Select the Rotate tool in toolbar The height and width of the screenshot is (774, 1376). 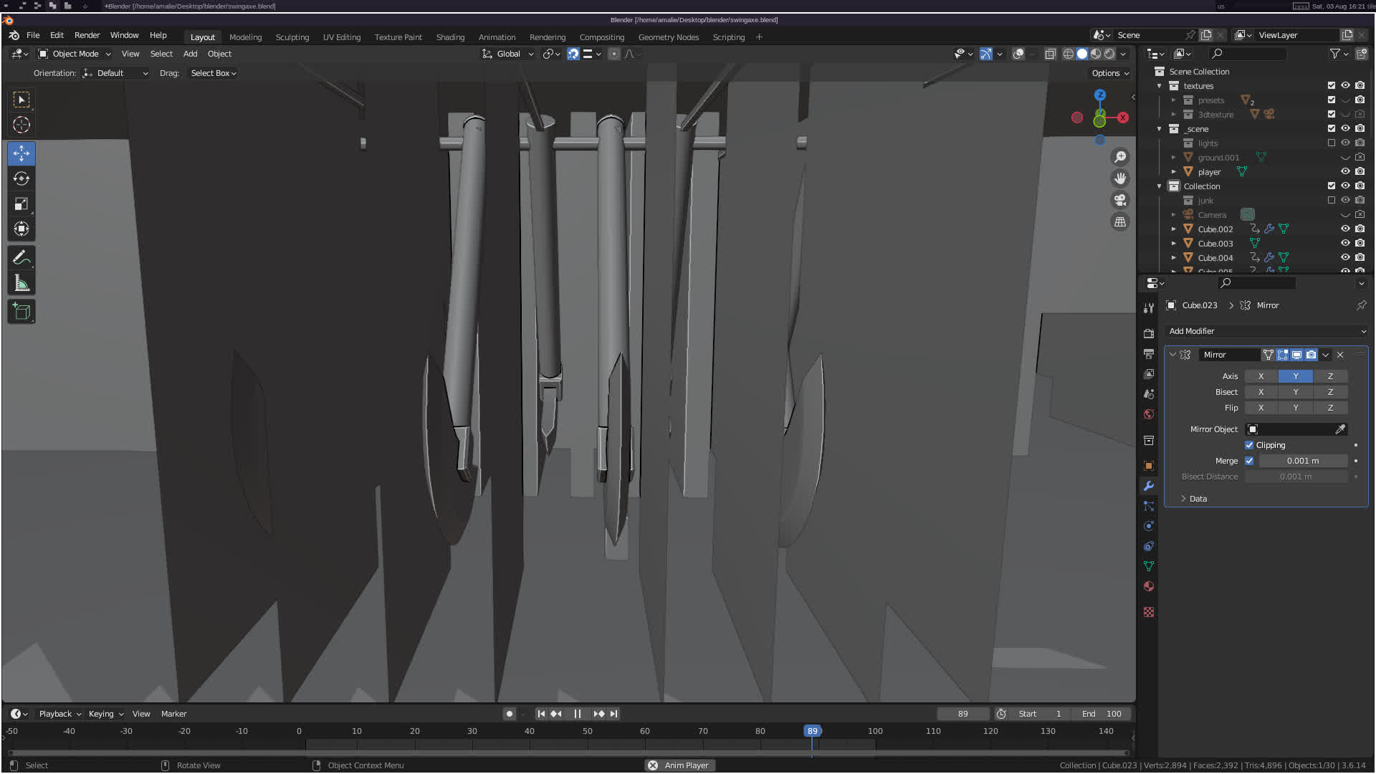tap(21, 178)
